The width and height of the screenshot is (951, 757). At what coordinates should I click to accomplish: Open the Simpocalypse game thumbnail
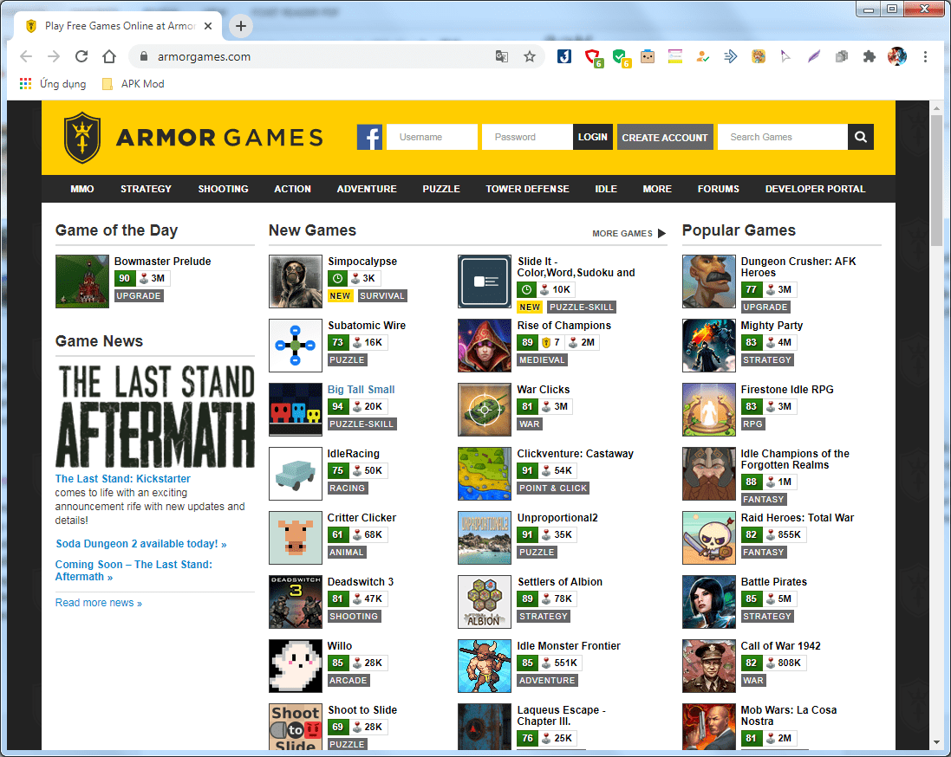click(296, 281)
